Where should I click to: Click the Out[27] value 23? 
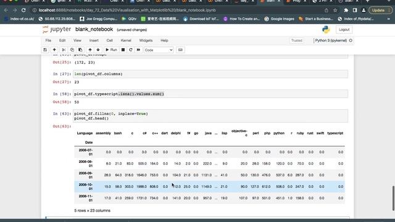pos(77,82)
